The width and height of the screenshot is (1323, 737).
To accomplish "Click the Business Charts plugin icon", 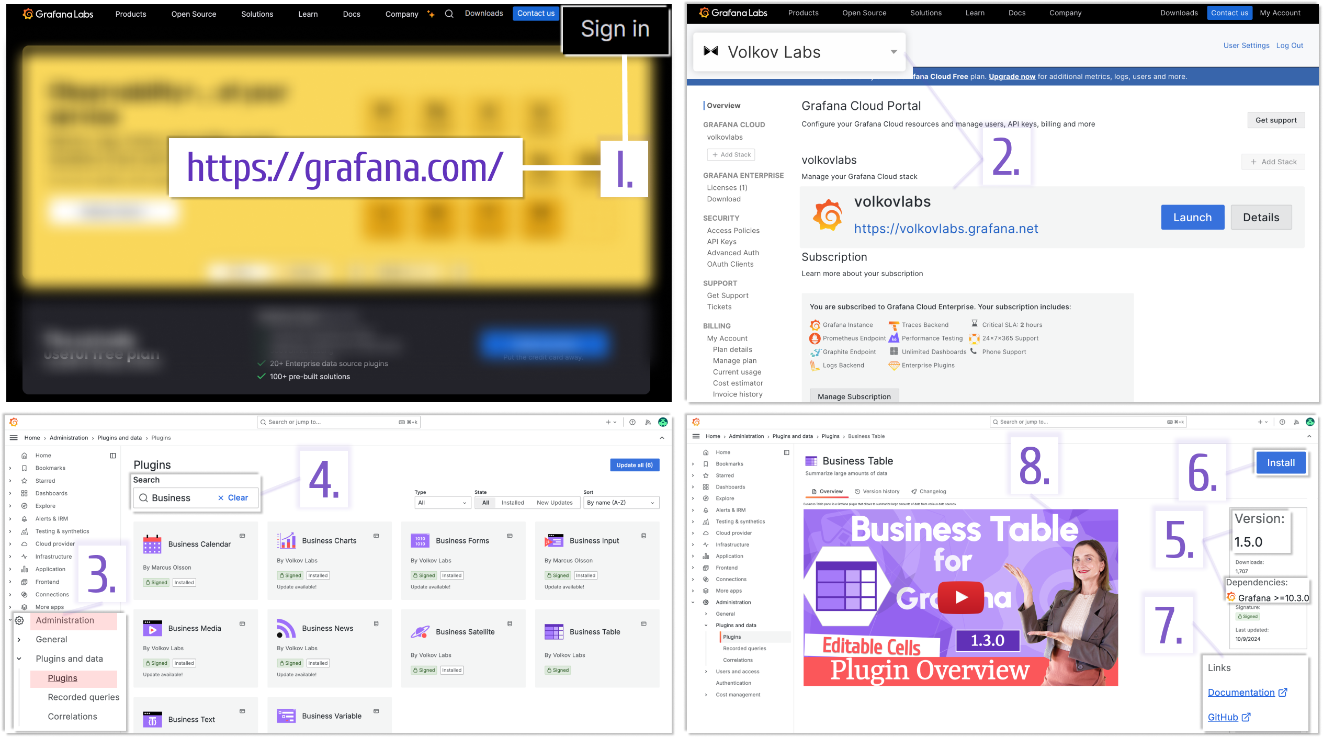I will (x=286, y=540).
